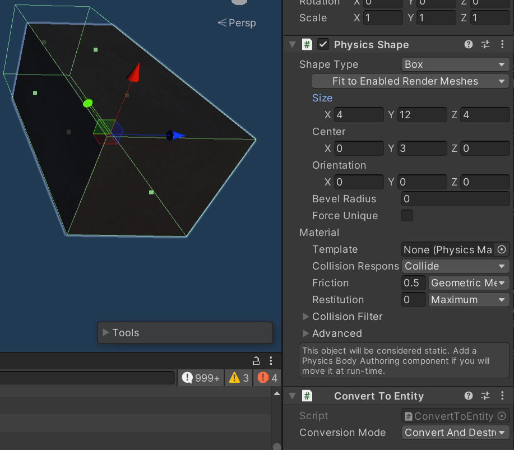Open Shape Type Box dropdown
The width and height of the screenshot is (514, 450).
coord(455,64)
